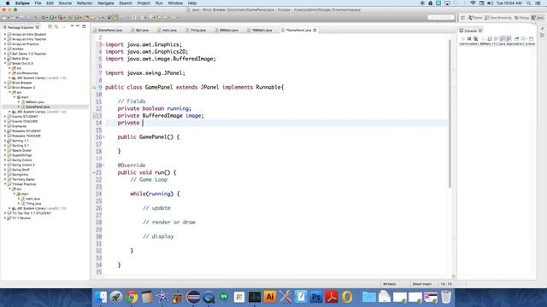The width and height of the screenshot is (547, 307).
Task: Collapse Brick Breaker 2 project
Action: click(5, 87)
